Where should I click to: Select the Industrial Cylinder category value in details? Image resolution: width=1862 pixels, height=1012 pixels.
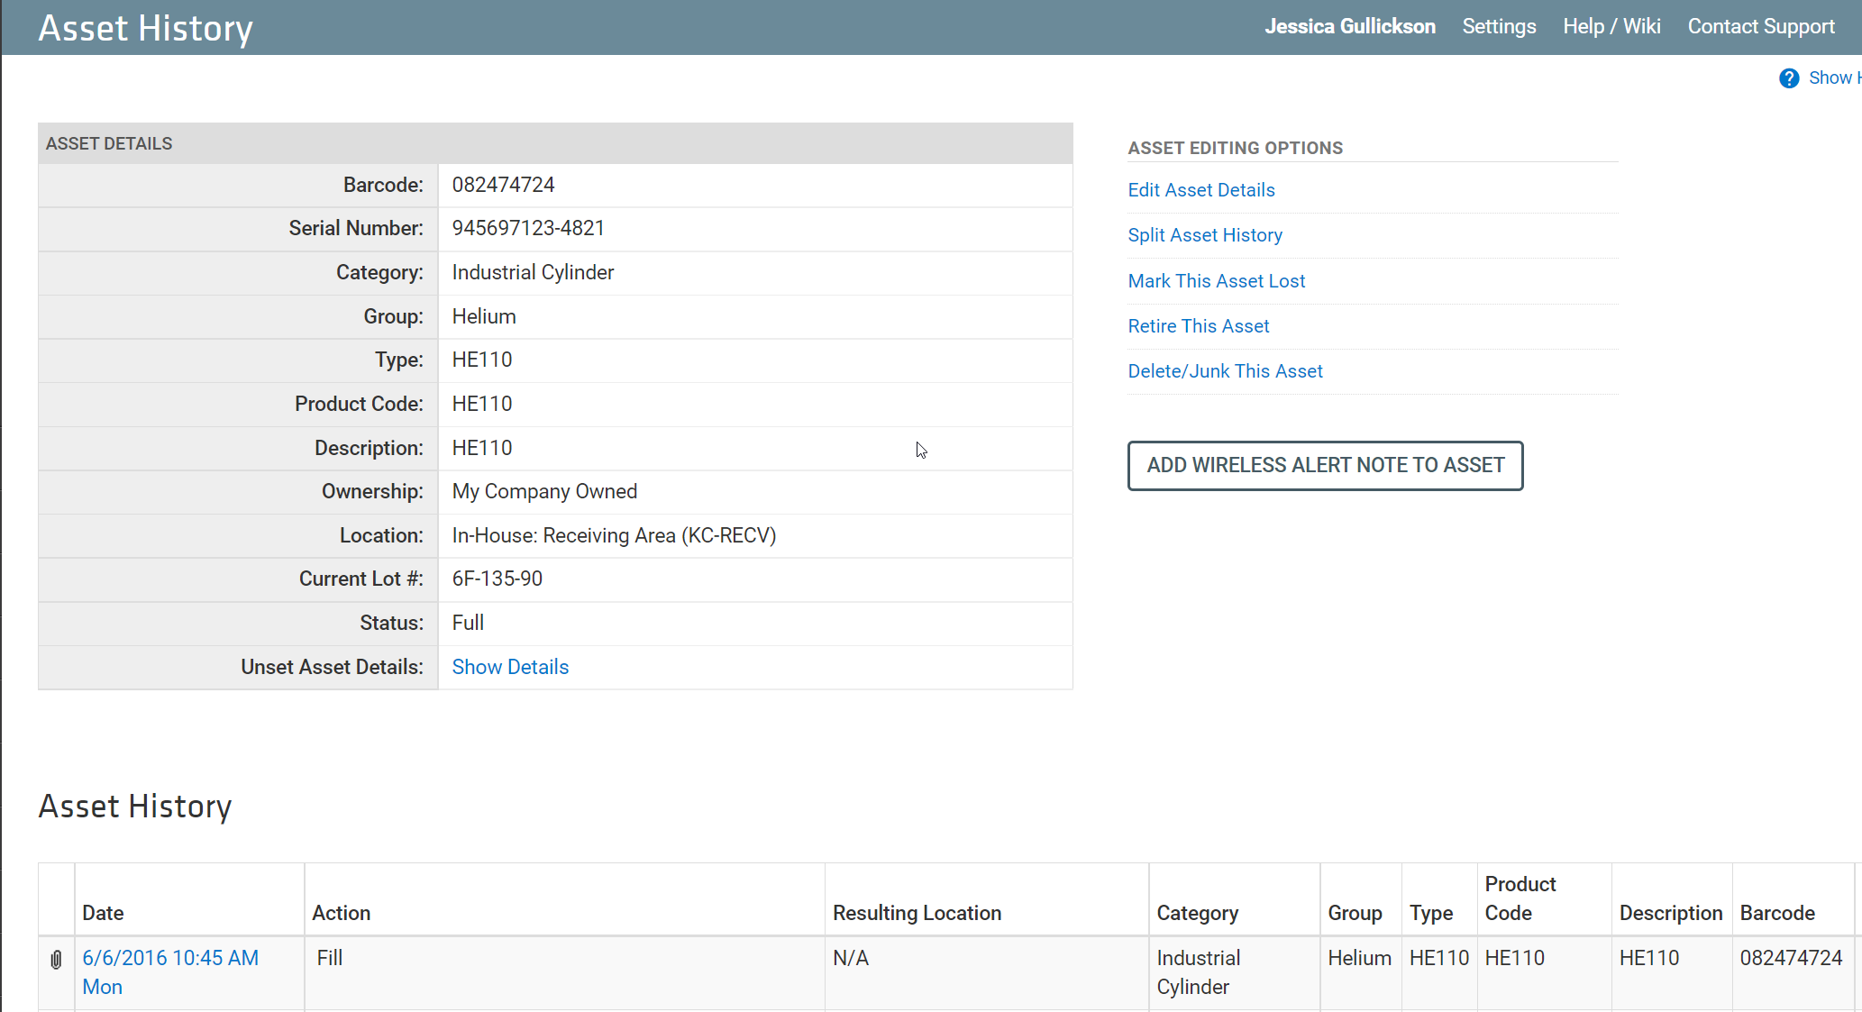point(533,272)
